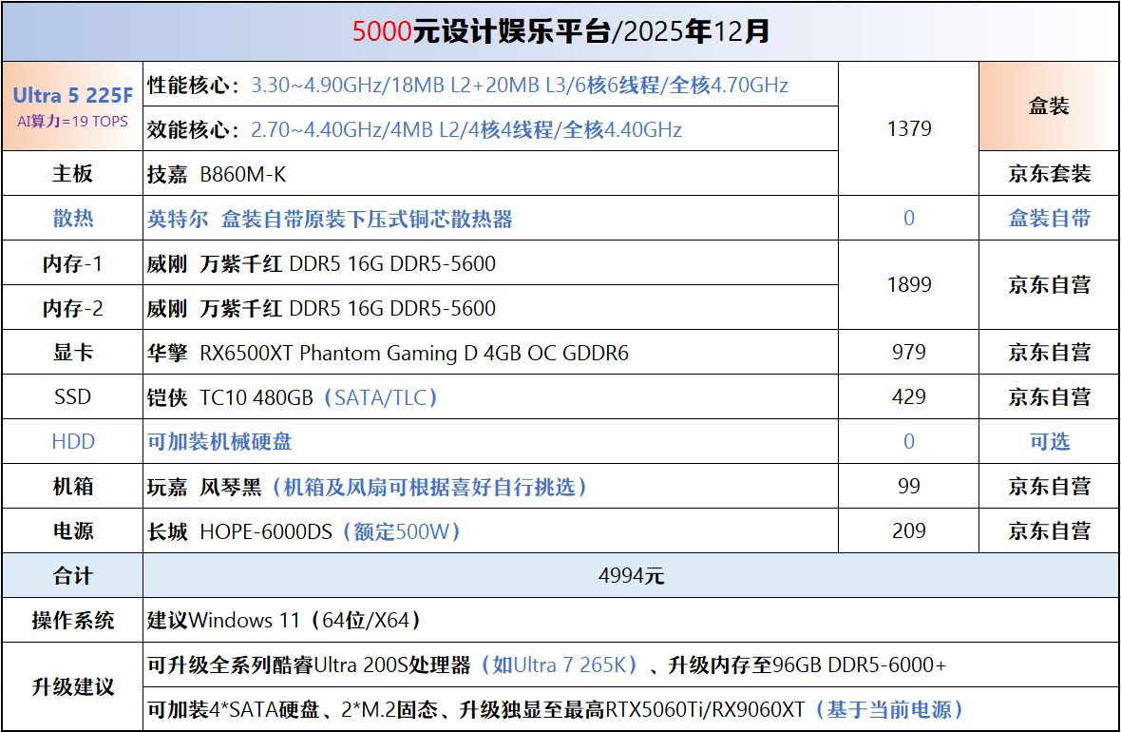
Task: Select the 电源 label cell
Action: tap(72, 530)
